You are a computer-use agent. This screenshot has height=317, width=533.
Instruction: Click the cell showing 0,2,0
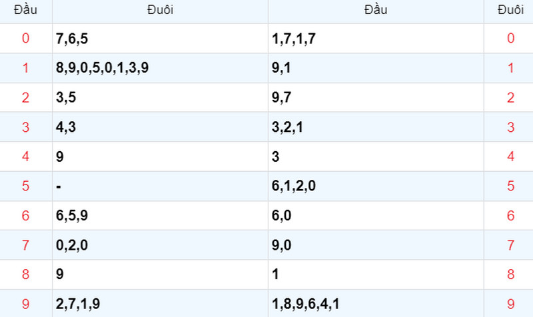coord(160,245)
